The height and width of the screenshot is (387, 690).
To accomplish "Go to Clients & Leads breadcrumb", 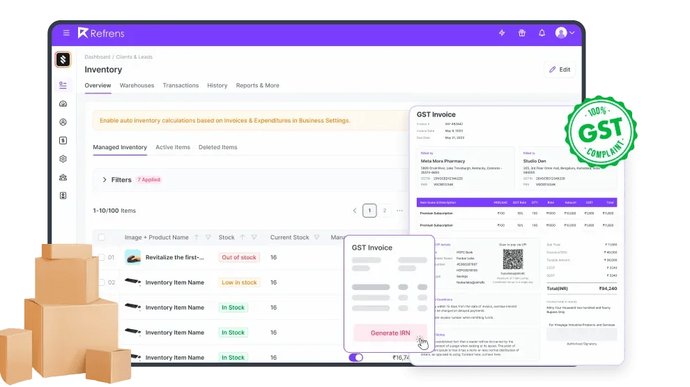I will click(x=135, y=56).
